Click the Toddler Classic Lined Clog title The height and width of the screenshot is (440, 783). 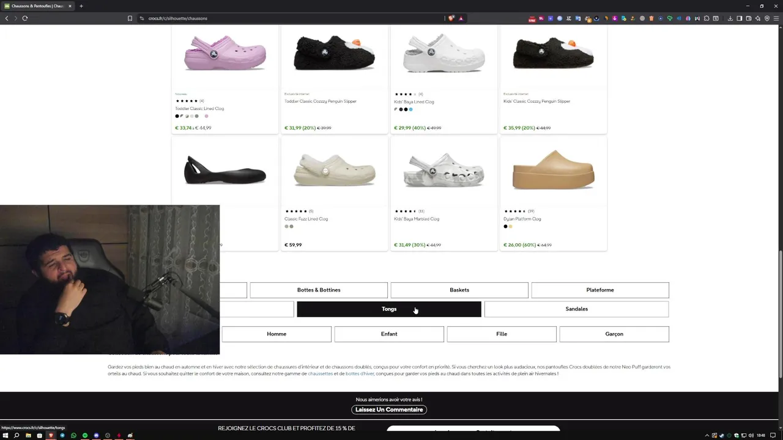point(199,109)
